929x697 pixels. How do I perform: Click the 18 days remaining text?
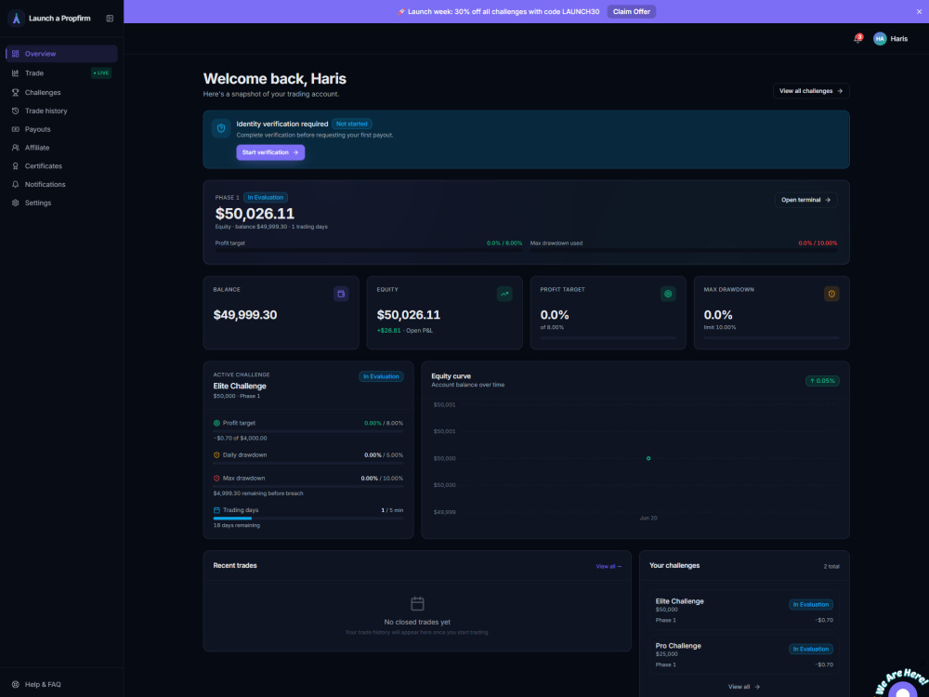pos(236,525)
